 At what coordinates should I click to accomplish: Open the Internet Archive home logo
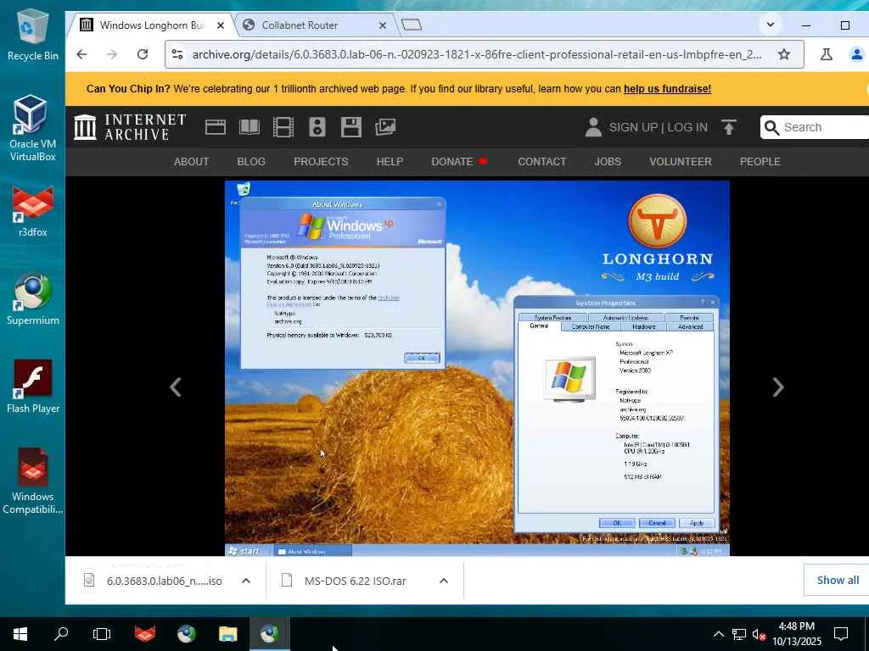(130, 127)
